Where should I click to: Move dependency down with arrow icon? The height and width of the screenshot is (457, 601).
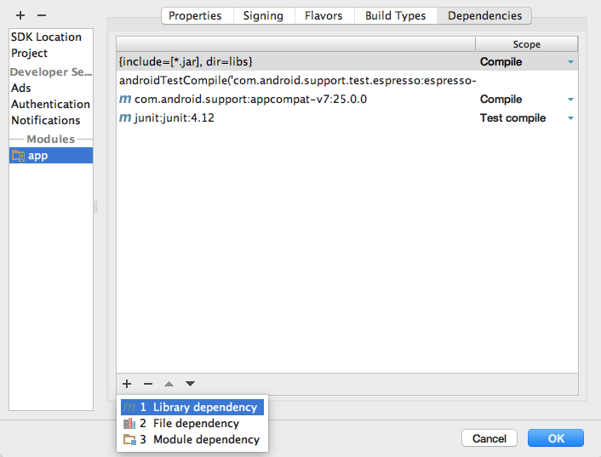tap(190, 385)
